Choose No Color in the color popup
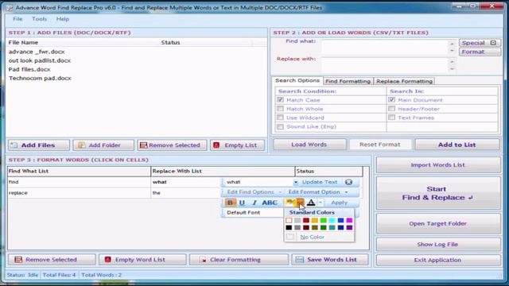 [312, 237]
